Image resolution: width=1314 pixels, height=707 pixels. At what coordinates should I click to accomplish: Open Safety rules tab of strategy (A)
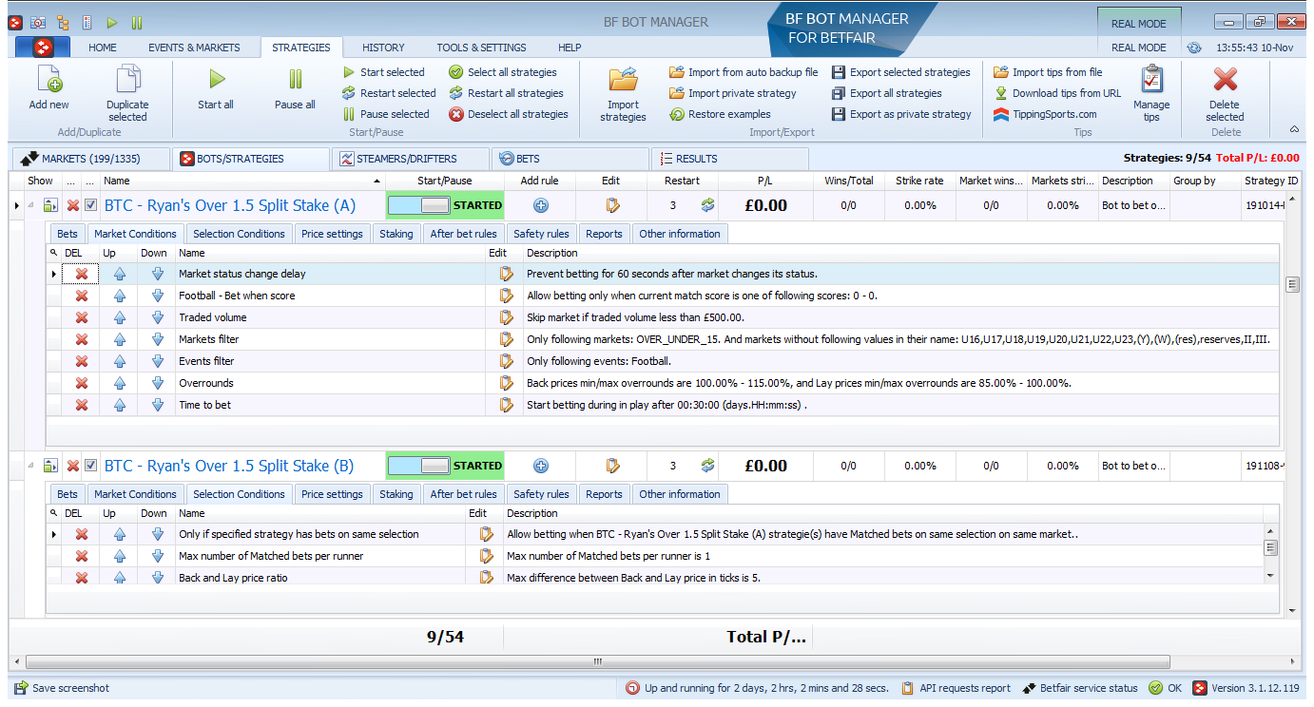[541, 234]
